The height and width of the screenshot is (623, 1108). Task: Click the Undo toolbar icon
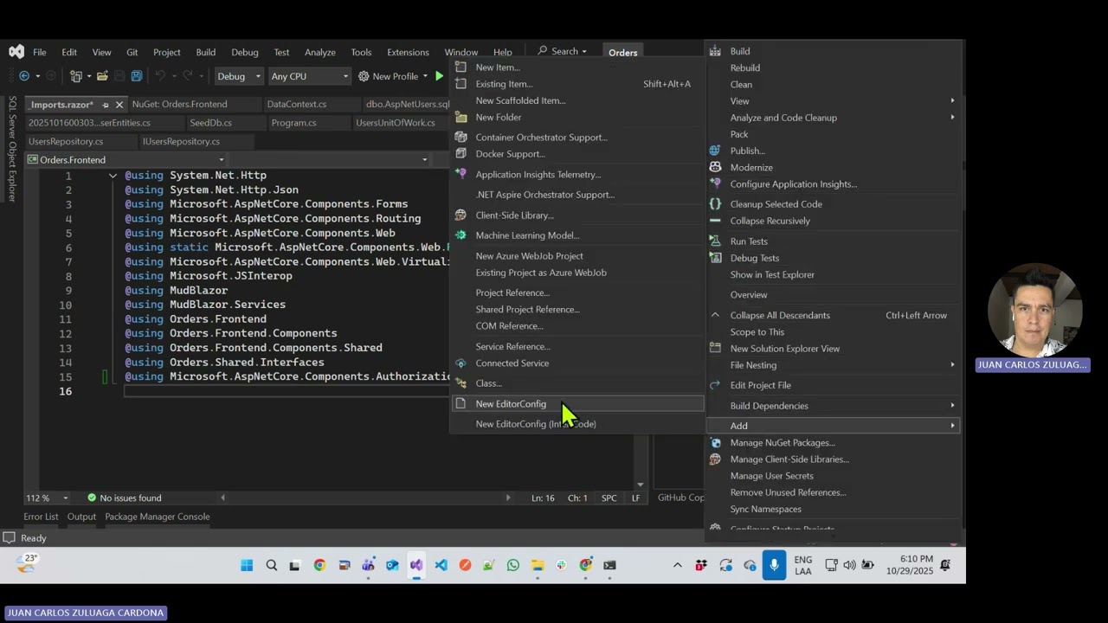pyautogui.click(x=160, y=76)
